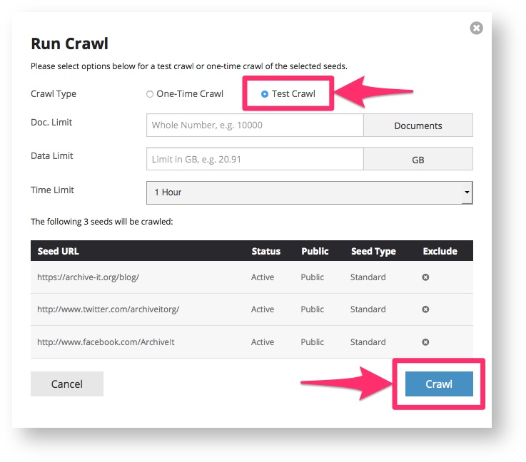The image size is (526, 462).
Task: Click the GB unit button
Action: [418, 160]
